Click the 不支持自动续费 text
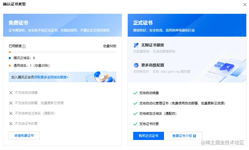This screenshot has height=150, width=249. click(x=26, y=93)
